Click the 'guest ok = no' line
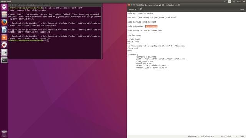Viewport: 246px width, 138px height. (x=144, y=63)
